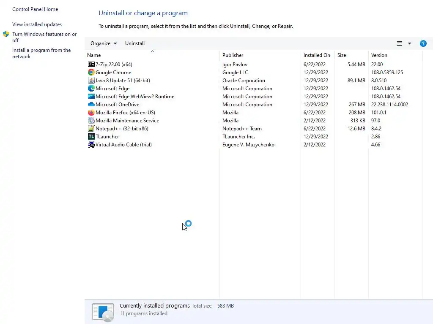Sort list by Version column header
The height and width of the screenshot is (324, 433).
pyautogui.click(x=379, y=55)
